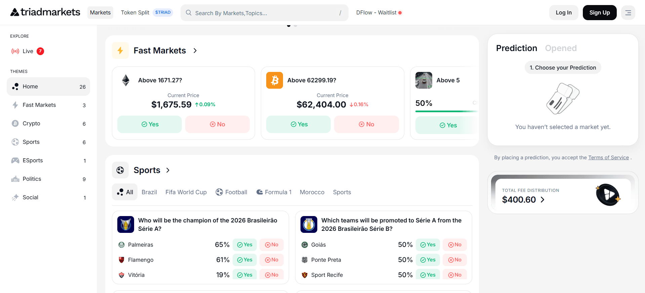Open the Token Split nav item
This screenshot has width=645, height=293.
coord(135,12)
